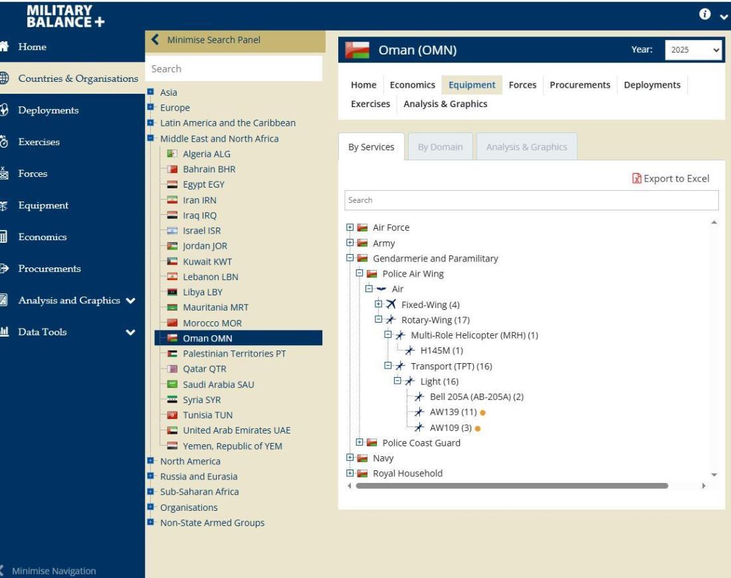Click Export to Excel button
This screenshot has height=578, width=731.
(671, 179)
